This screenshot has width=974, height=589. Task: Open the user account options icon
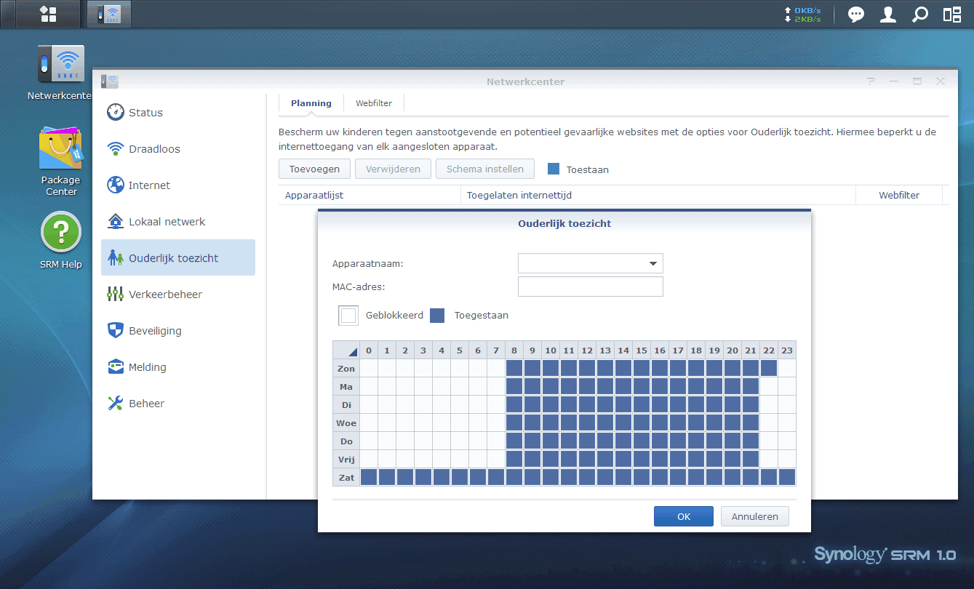(888, 15)
